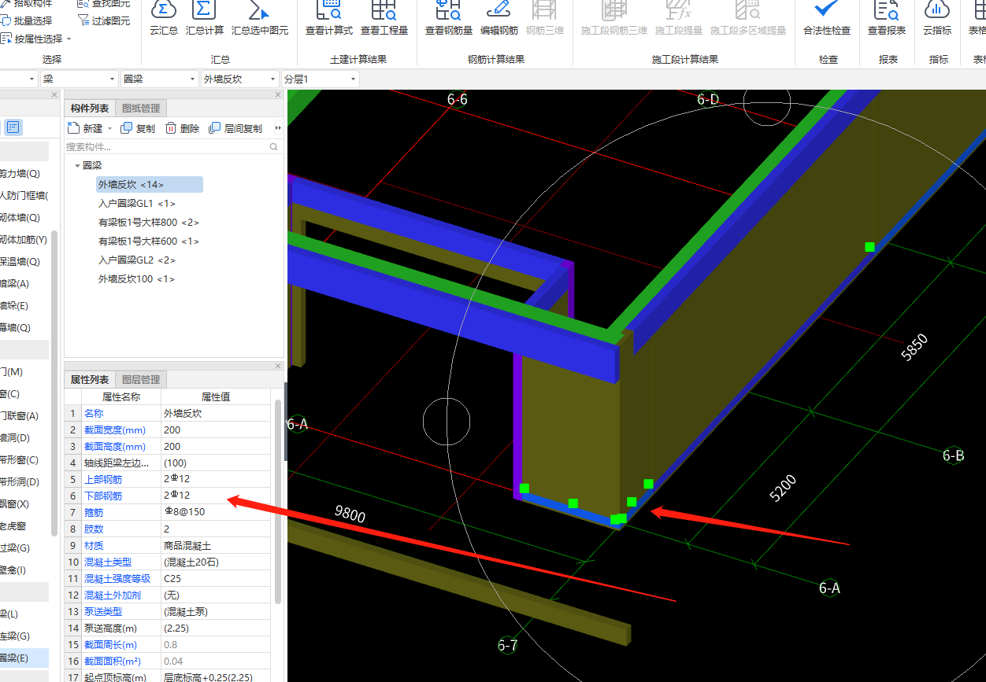Run 汇总计算 summary calculation
The width and height of the screenshot is (986, 682).
coord(205,17)
